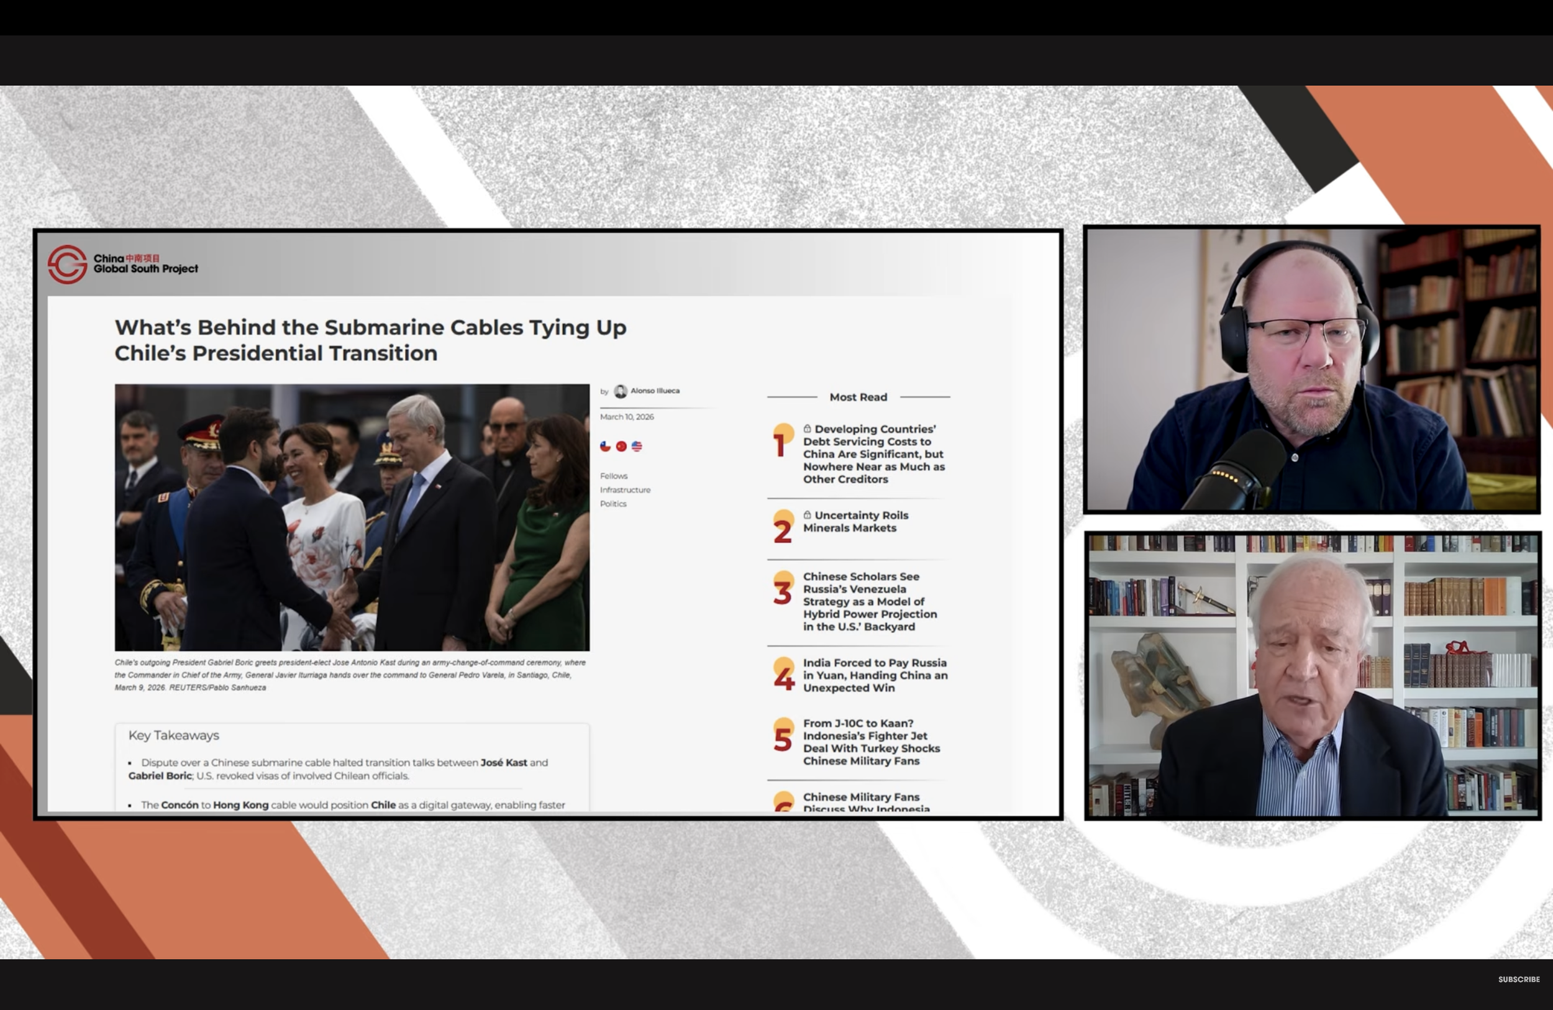Image resolution: width=1553 pixels, height=1010 pixels.
Task: Click the China Global South Project logo
Action: pyautogui.click(x=122, y=263)
